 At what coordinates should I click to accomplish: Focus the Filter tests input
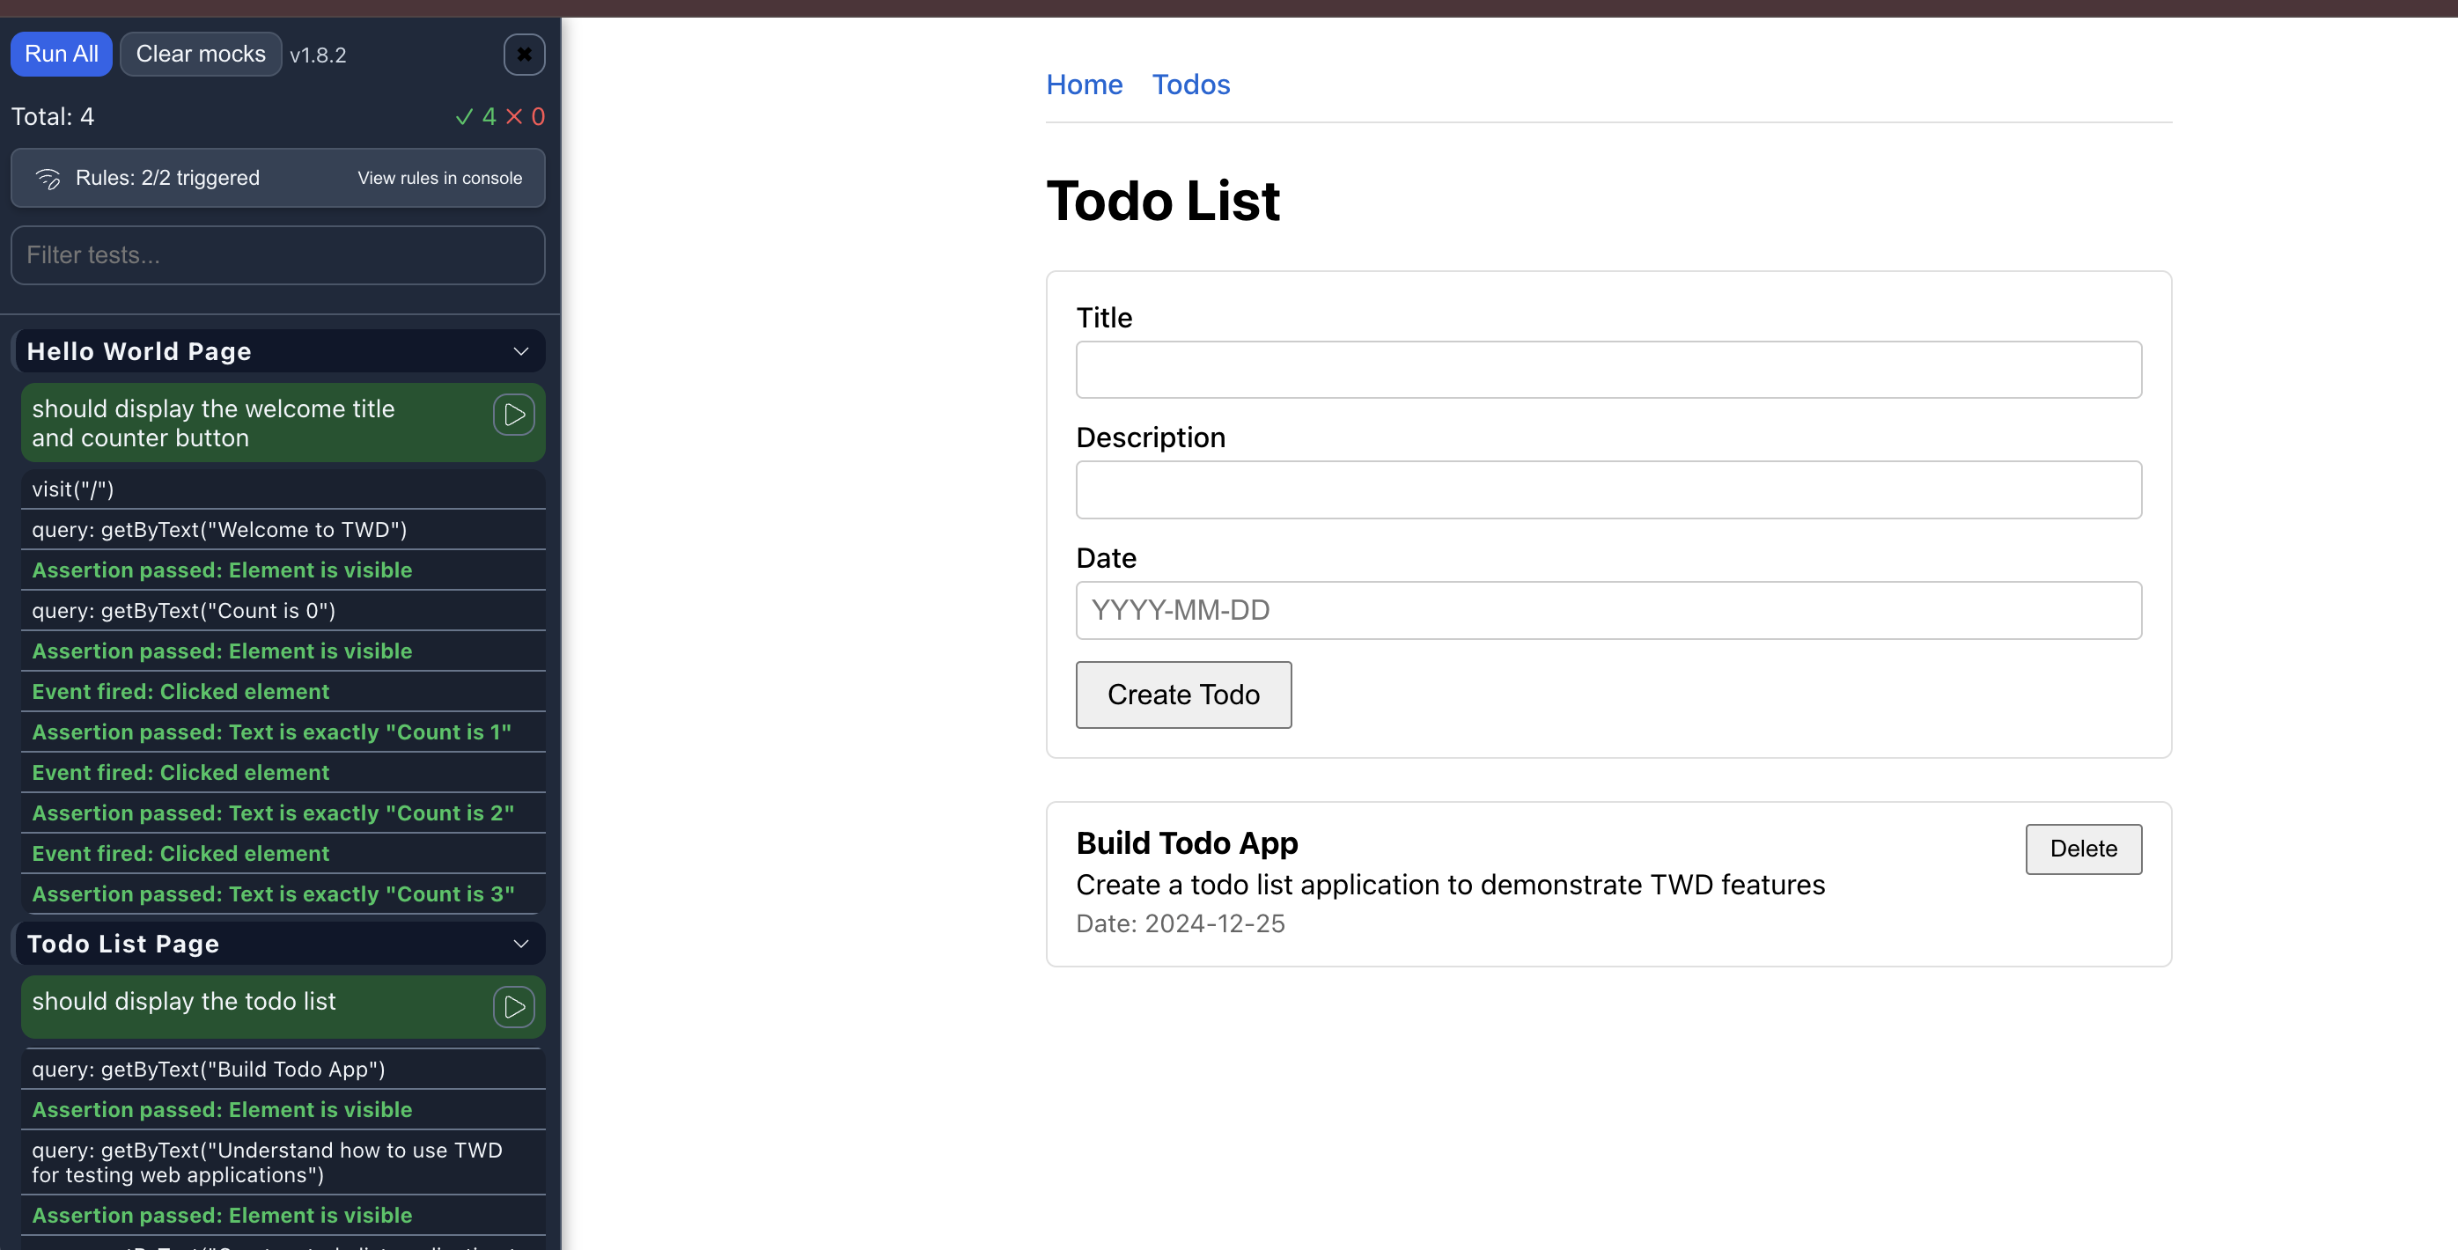(x=277, y=254)
